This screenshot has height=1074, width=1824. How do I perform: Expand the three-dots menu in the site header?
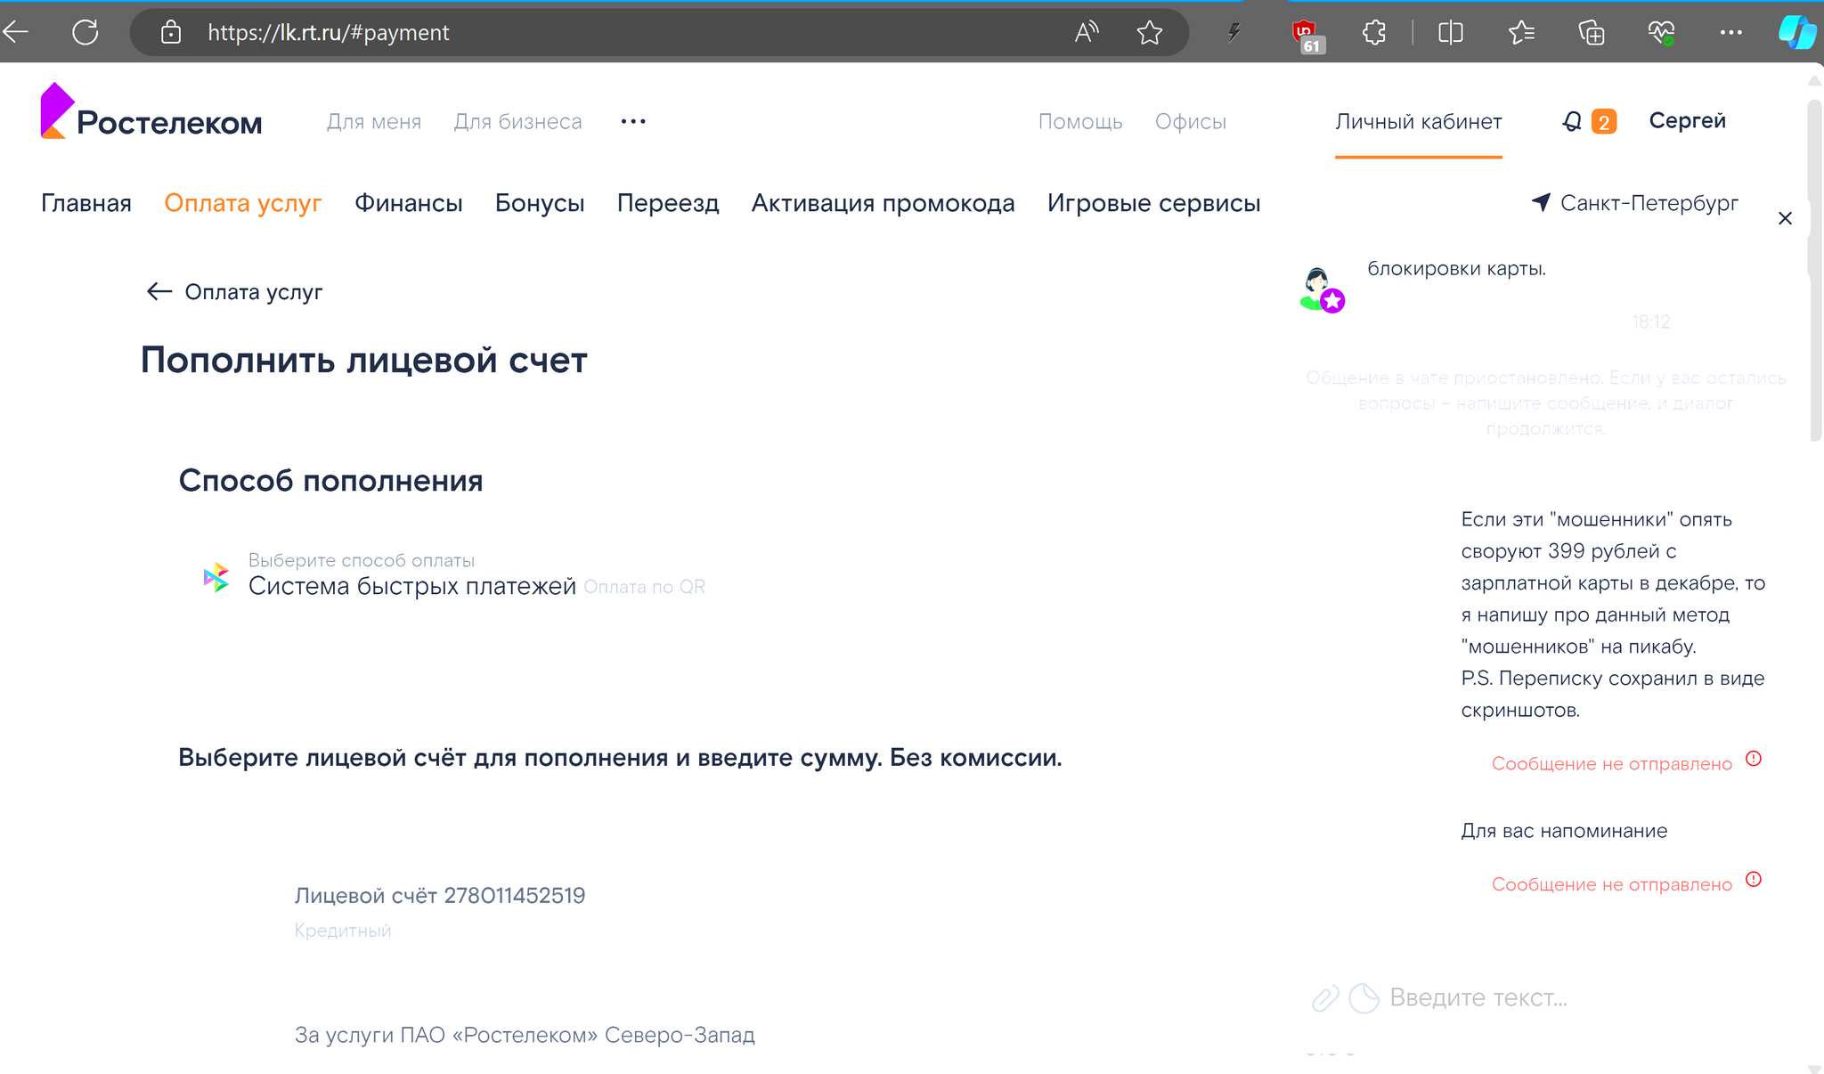pyautogui.click(x=633, y=121)
